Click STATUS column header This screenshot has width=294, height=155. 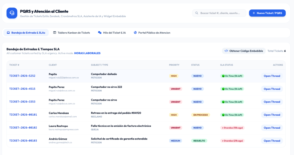(x=195, y=65)
